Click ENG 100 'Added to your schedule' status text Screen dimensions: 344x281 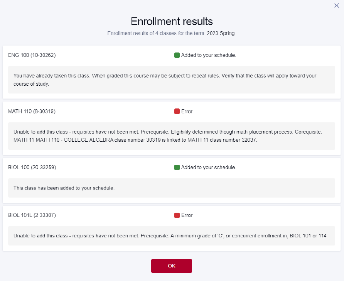[208, 55]
